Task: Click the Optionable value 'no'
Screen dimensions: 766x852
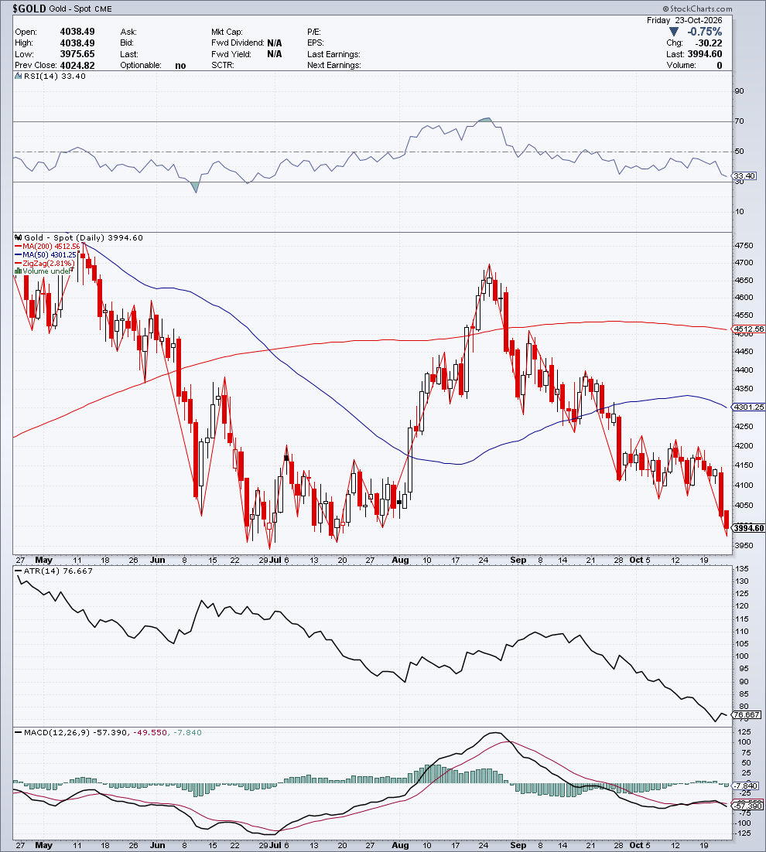Action: 180,65
